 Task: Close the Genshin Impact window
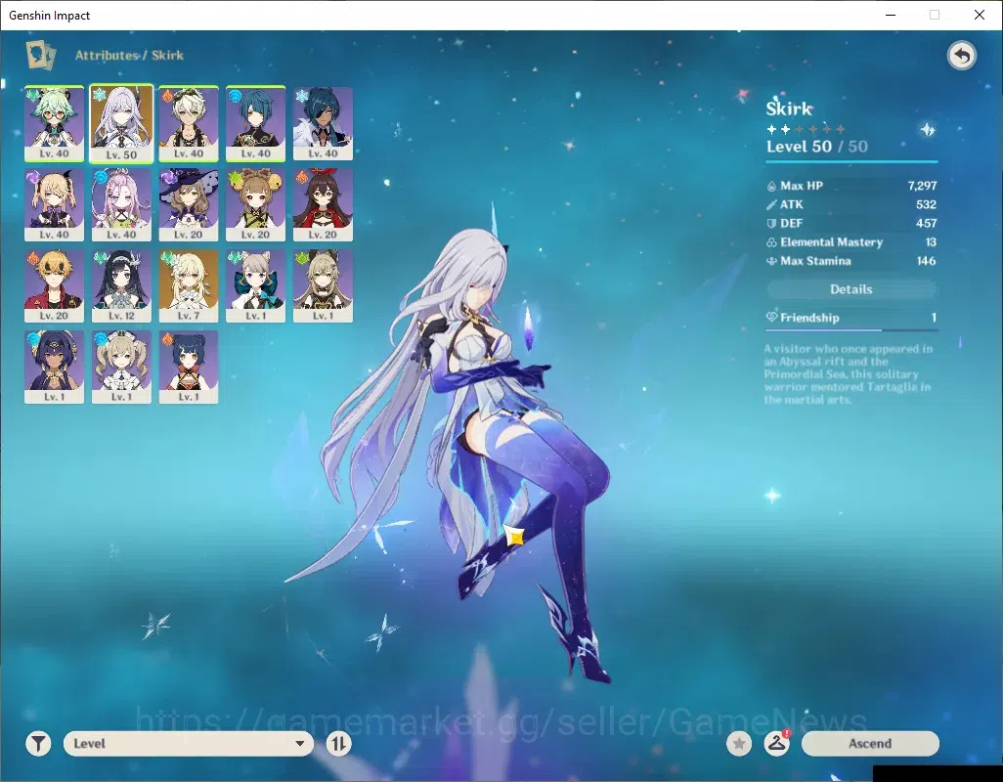980,15
